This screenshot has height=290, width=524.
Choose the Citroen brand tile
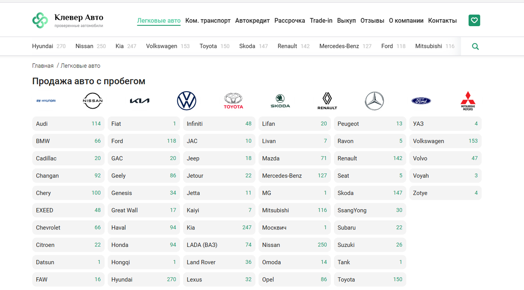point(69,245)
